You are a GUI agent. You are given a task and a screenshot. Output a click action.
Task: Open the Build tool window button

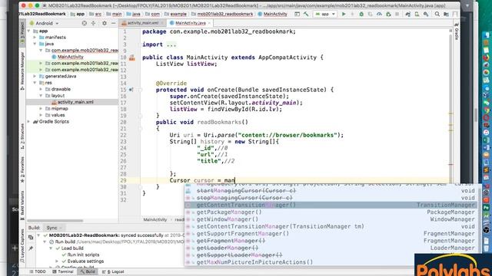tap(88, 271)
